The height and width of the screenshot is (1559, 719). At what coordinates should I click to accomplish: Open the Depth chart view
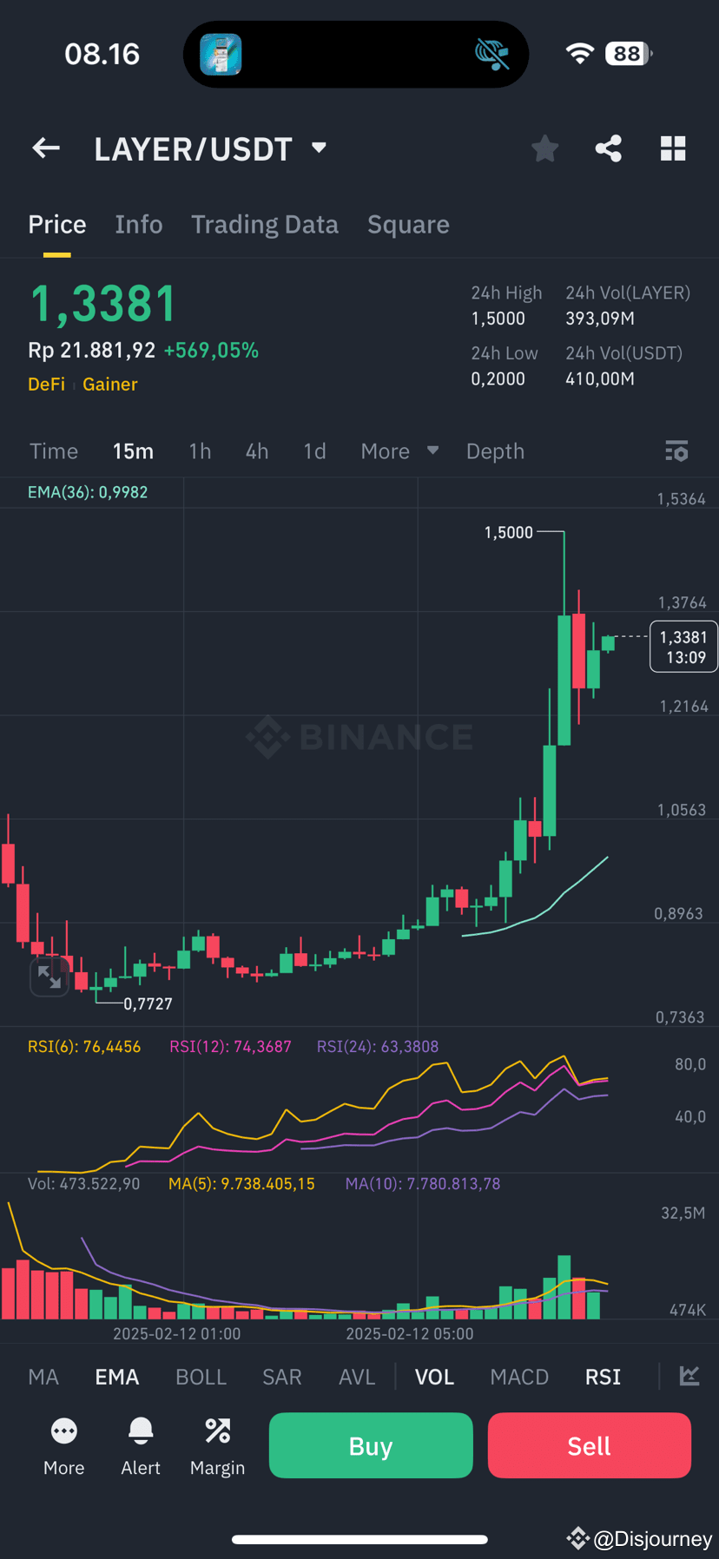click(x=495, y=451)
